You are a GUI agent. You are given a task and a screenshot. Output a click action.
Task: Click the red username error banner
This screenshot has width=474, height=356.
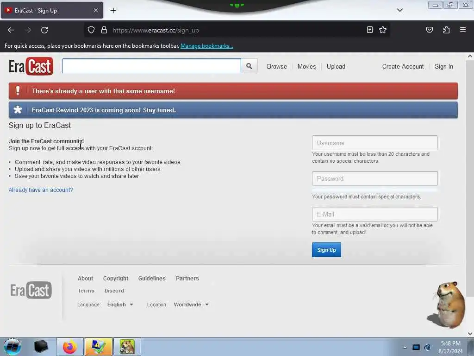(233, 91)
